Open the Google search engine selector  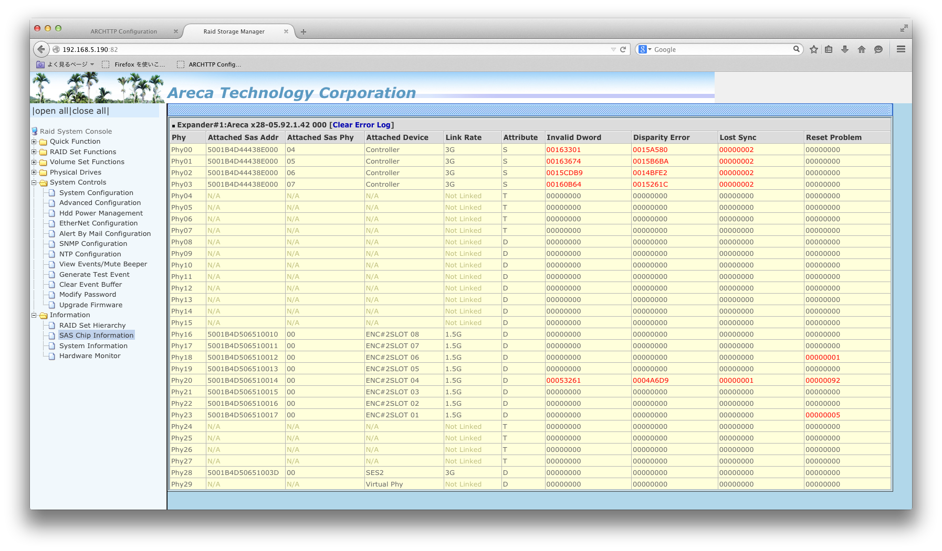645,49
